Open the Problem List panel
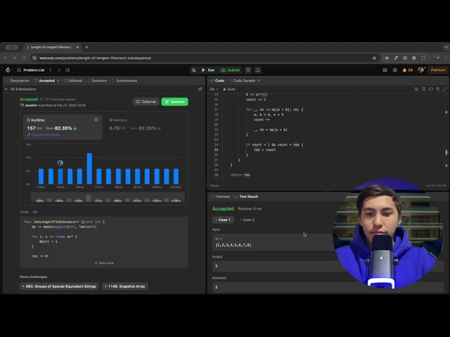The width and height of the screenshot is (450, 337). (x=31, y=70)
